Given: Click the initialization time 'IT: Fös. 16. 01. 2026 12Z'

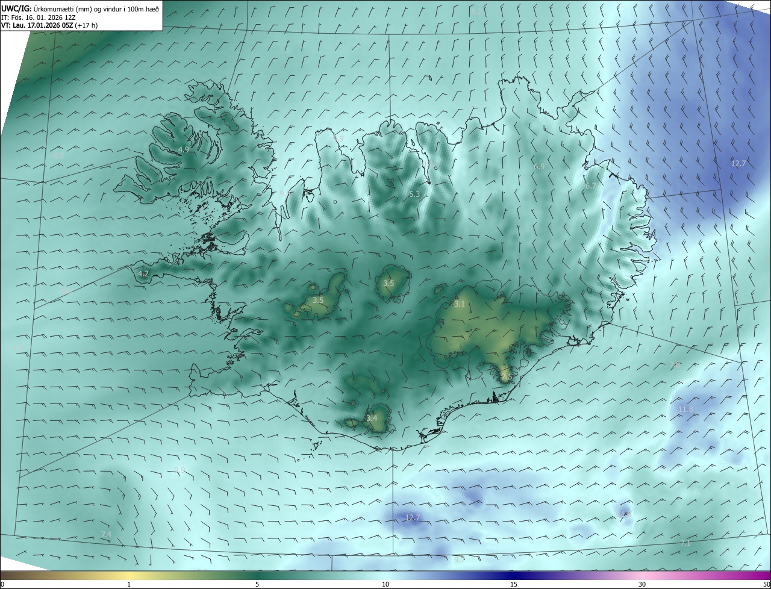Looking at the screenshot, I should point(38,17).
